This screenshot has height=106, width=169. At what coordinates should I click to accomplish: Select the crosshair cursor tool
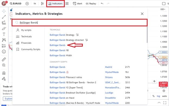pyautogui.click(x=4, y=11)
